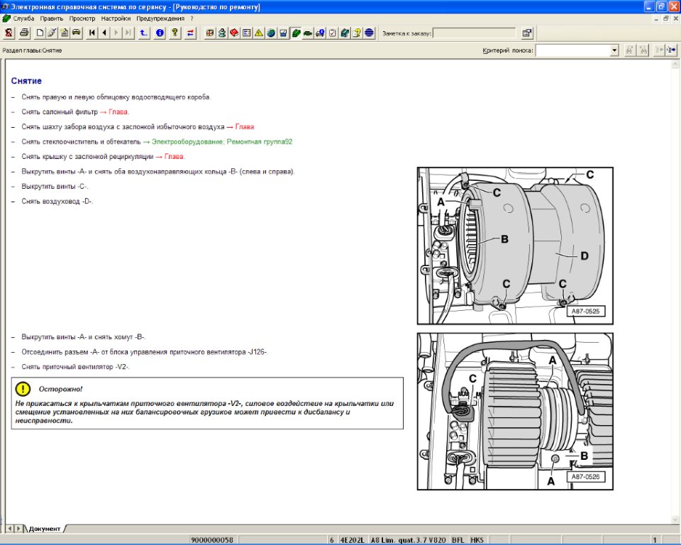Screen dimensions: 681x545
Task: Select the Документ tab at bottom
Action: pos(45,529)
